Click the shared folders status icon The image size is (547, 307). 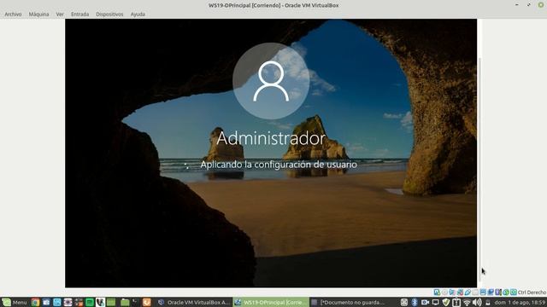tap(475, 292)
